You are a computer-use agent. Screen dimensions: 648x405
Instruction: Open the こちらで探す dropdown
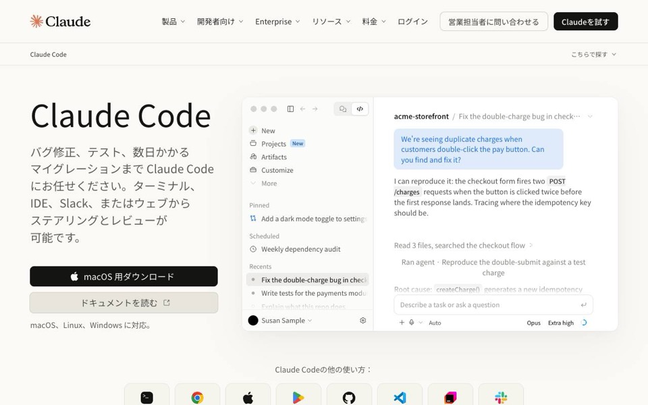[593, 54]
